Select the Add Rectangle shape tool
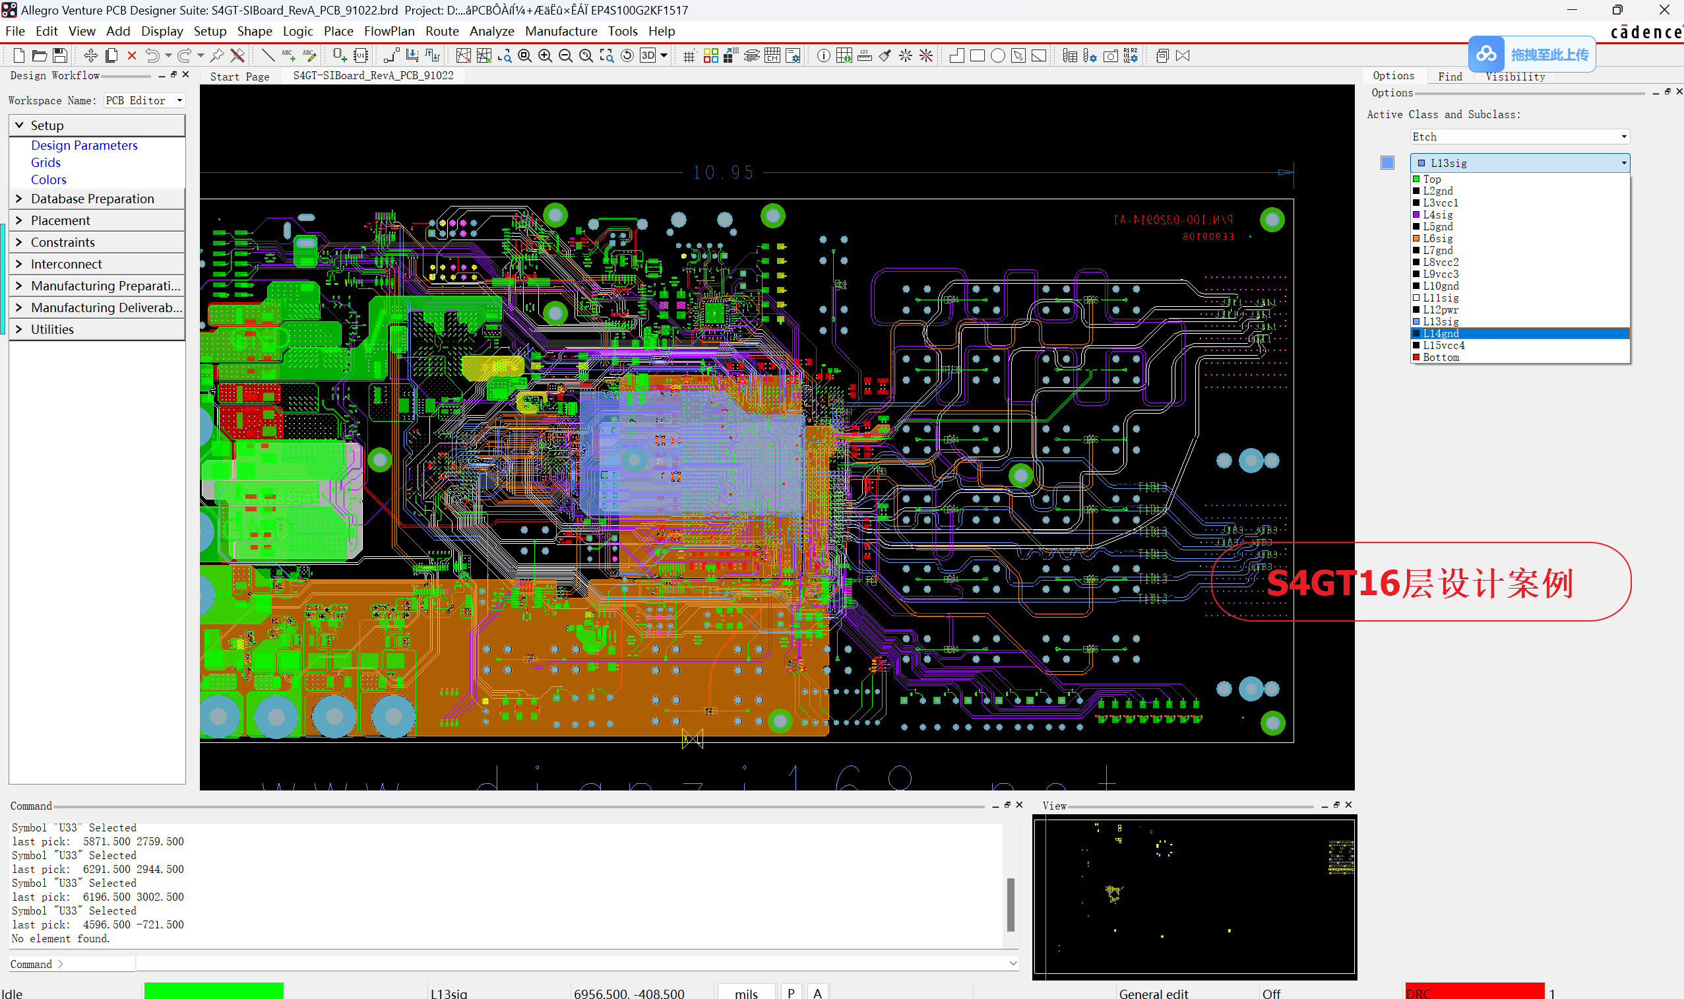Viewport: 1684px width, 999px height. click(978, 56)
